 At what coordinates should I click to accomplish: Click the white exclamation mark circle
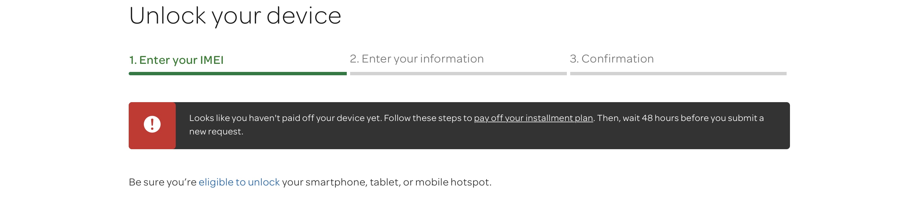click(152, 124)
